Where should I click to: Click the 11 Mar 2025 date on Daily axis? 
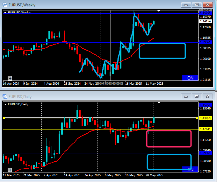point(11,175)
